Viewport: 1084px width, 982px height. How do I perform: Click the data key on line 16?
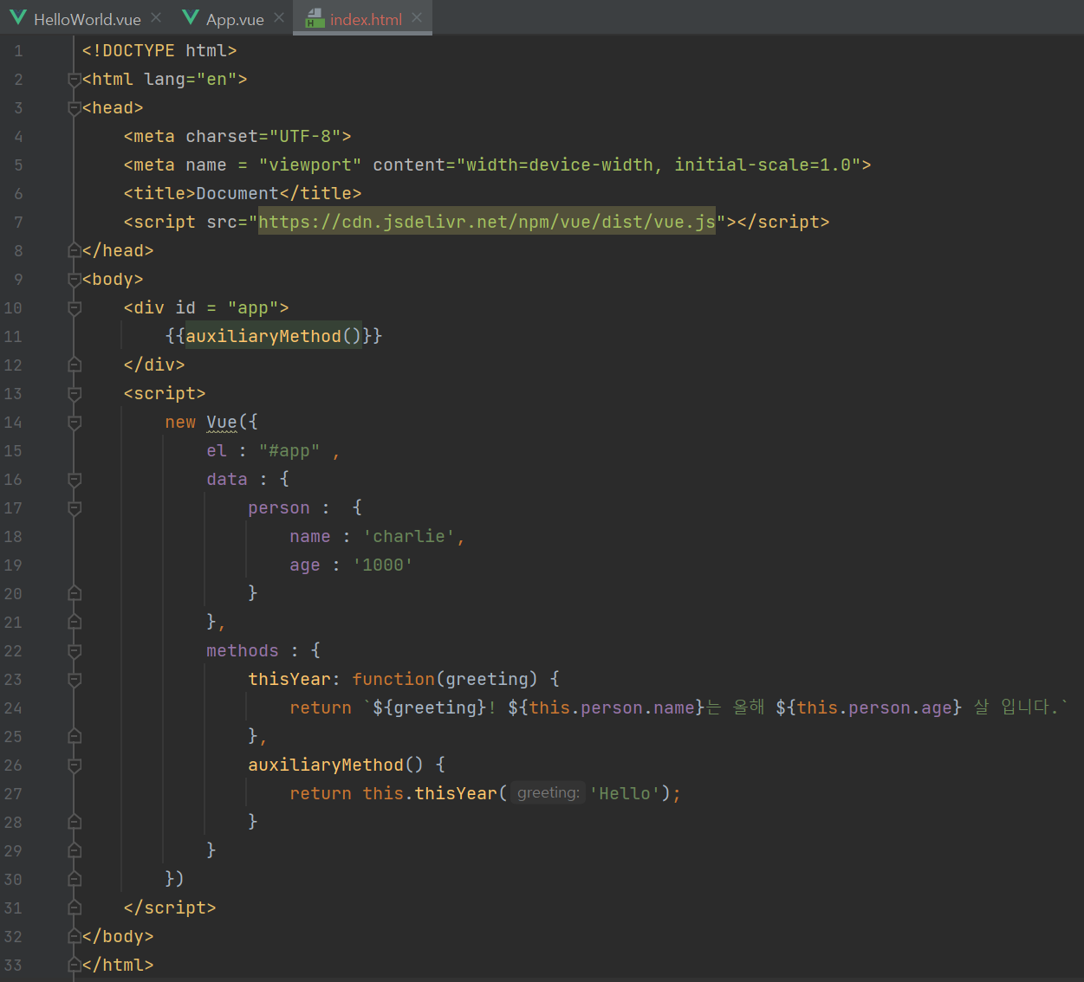pos(227,480)
